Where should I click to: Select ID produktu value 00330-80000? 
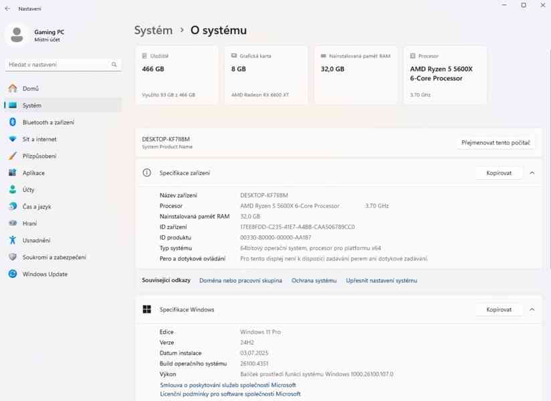point(275,237)
